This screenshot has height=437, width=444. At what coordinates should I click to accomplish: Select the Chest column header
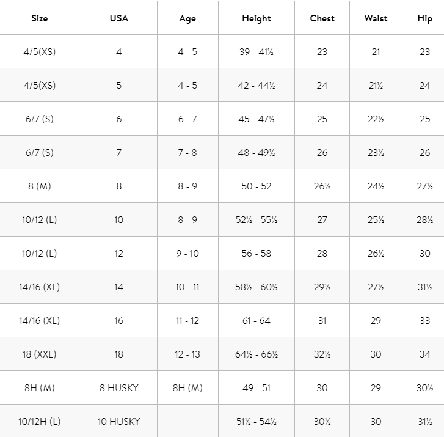click(x=322, y=18)
